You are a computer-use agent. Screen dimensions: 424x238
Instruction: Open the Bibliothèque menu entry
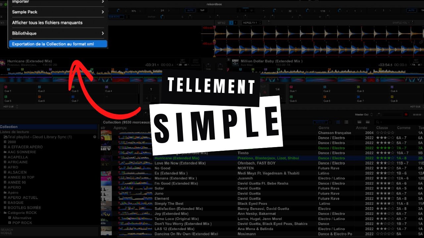point(58,33)
